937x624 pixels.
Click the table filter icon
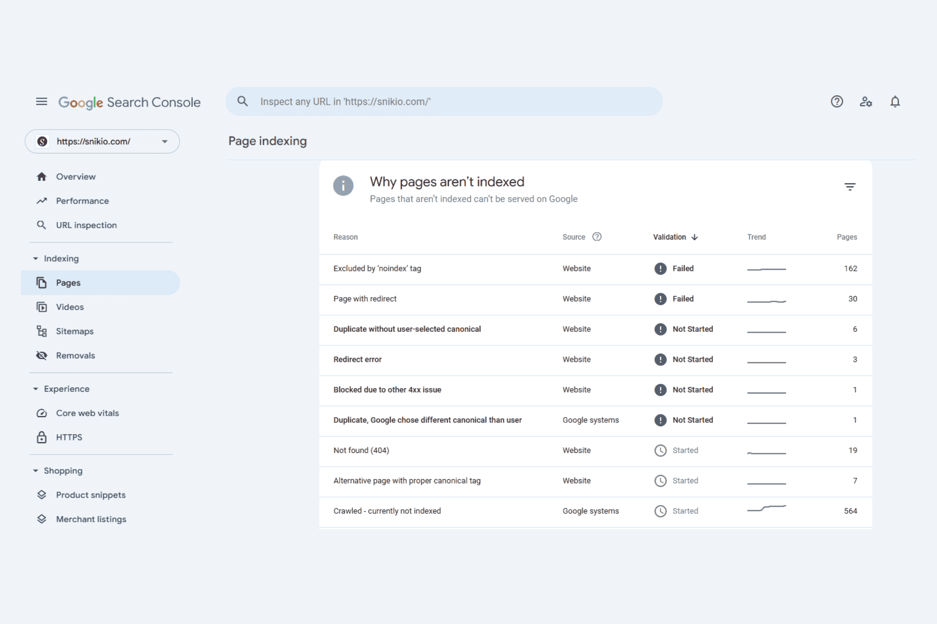[850, 187]
